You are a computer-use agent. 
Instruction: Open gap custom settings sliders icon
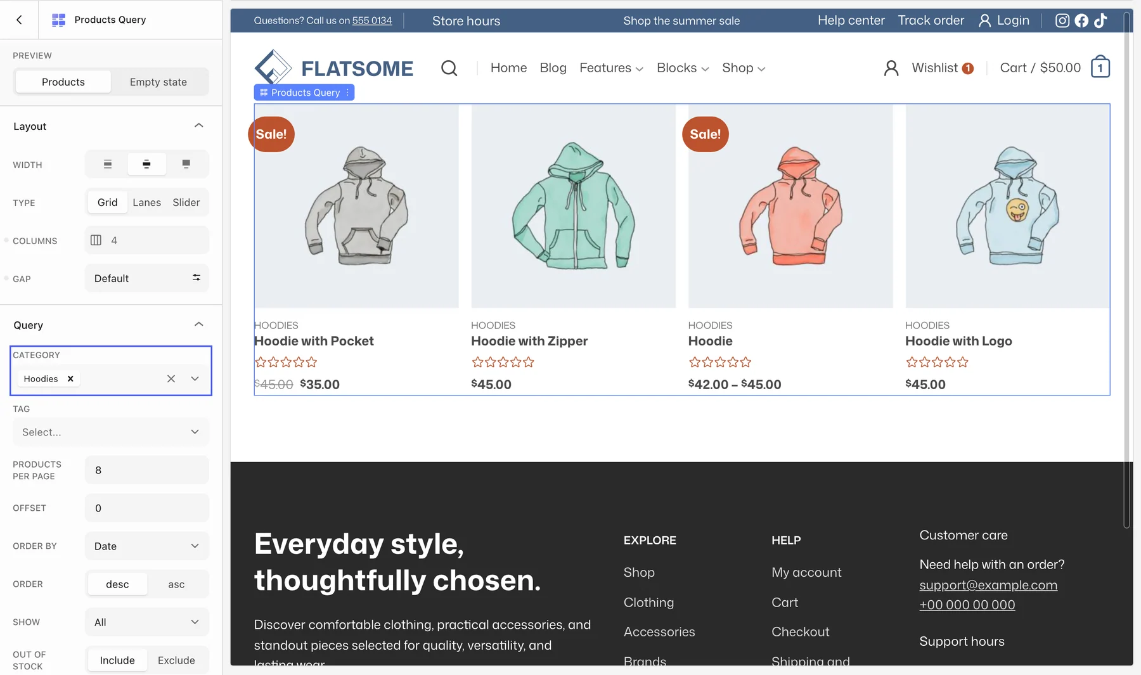197,278
